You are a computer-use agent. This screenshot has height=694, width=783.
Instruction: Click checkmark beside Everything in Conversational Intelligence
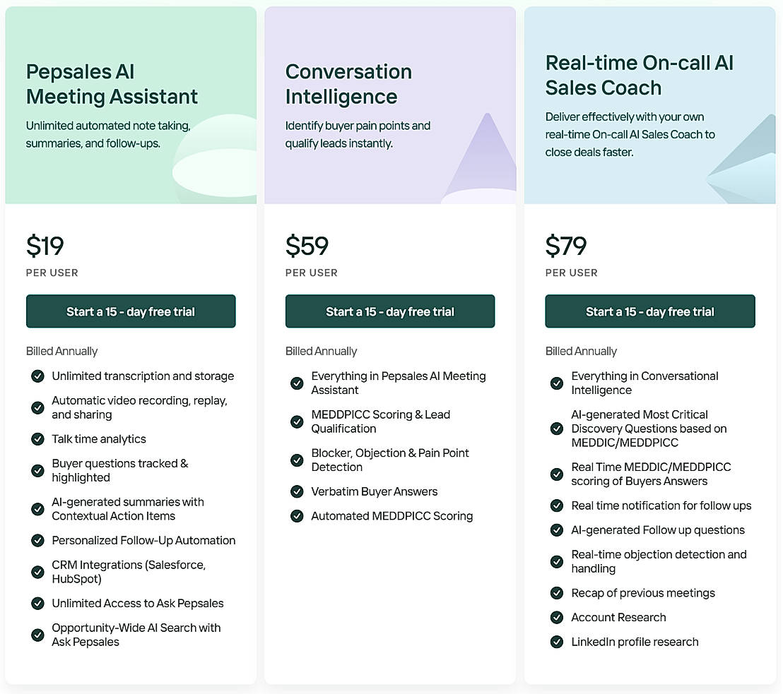(557, 383)
